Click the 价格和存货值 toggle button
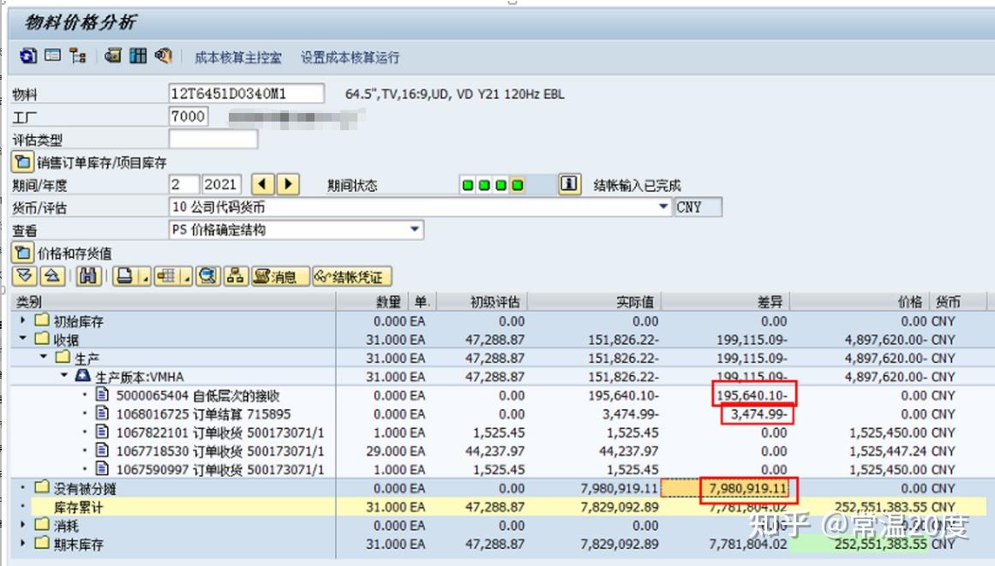The height and width of the screenshot is (566, 995). pos(23,252)
